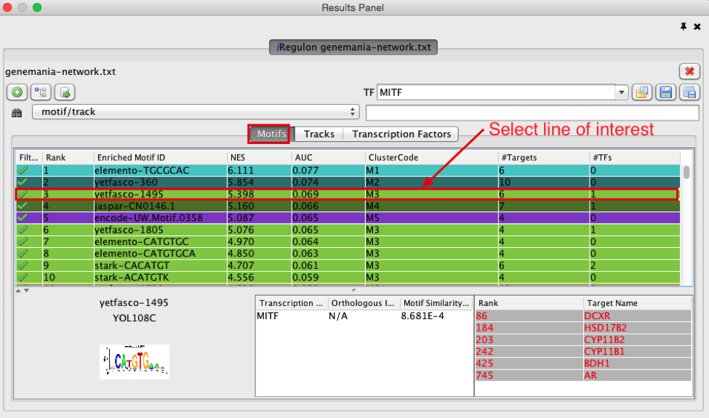This screenshot has height=418, width=709.
Task: Click the rightmost save-all disk icon
Action: [689, 92]
